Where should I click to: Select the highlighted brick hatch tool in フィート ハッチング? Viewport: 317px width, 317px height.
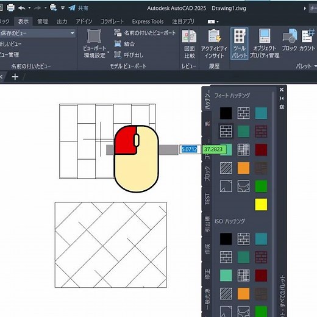click(x=226, y=131)
